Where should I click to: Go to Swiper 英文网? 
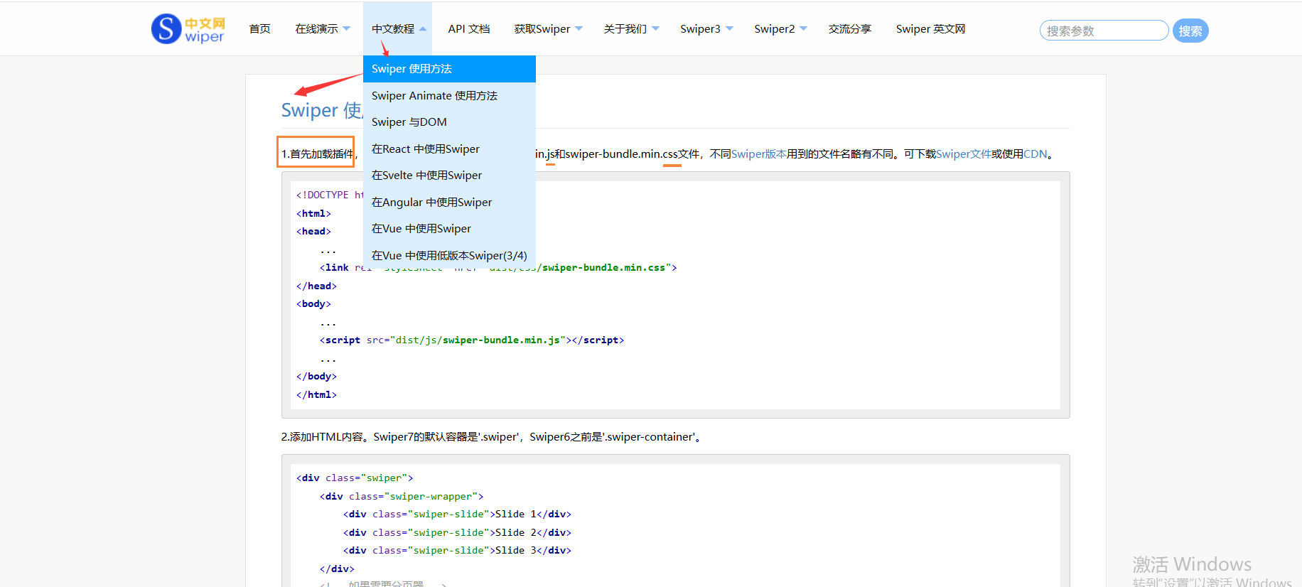930,29
